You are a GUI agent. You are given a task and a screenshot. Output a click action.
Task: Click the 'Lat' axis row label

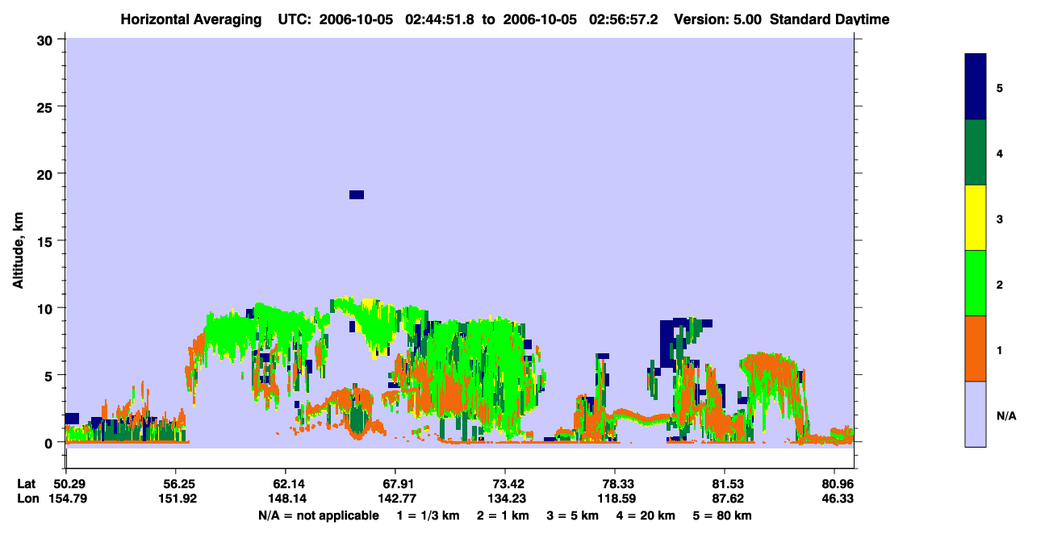tap(26, 484)
